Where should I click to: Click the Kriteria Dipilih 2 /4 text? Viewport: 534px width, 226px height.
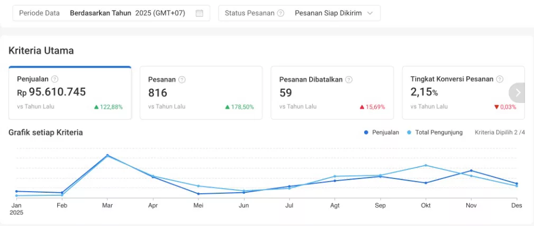coord(500,133)
